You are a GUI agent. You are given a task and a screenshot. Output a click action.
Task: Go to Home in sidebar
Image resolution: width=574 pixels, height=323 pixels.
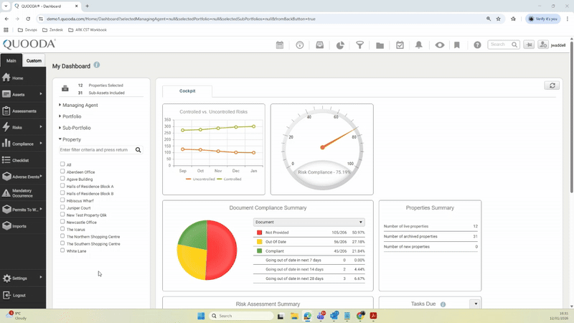(x=23, y=78)
